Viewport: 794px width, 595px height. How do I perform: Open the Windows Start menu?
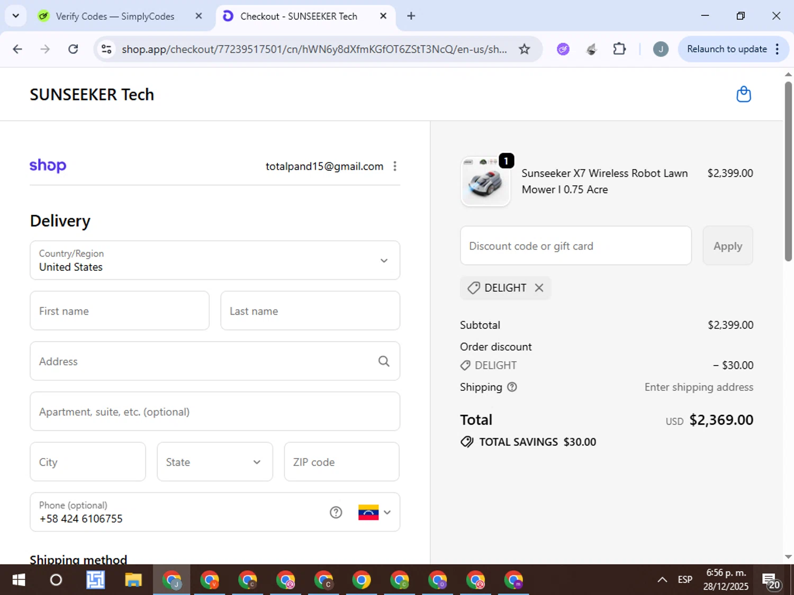(x=19, y=580)
